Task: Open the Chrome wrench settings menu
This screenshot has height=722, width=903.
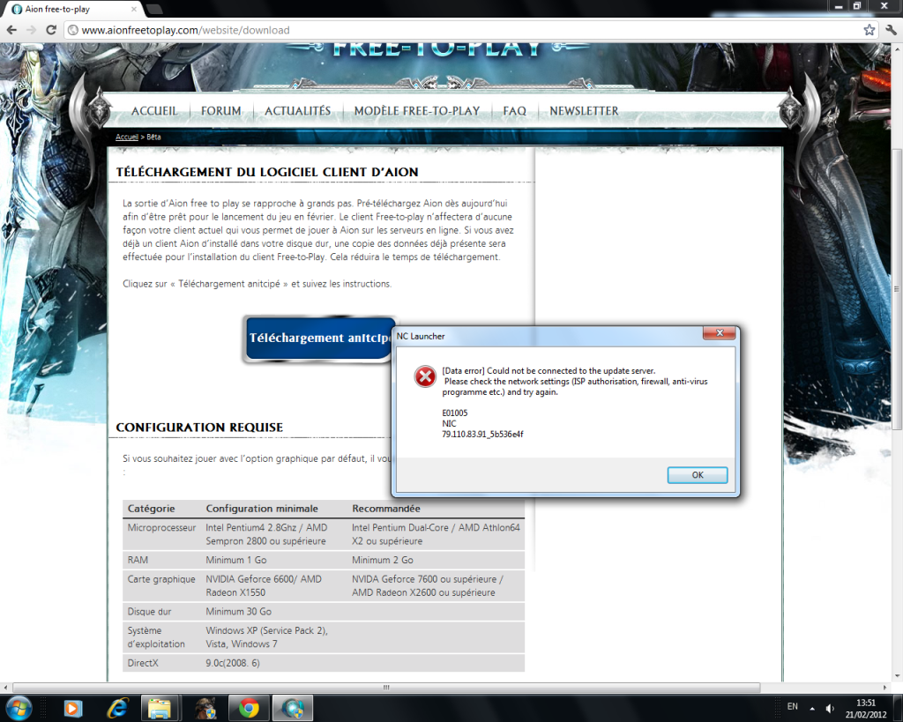Action: [889, 30]
